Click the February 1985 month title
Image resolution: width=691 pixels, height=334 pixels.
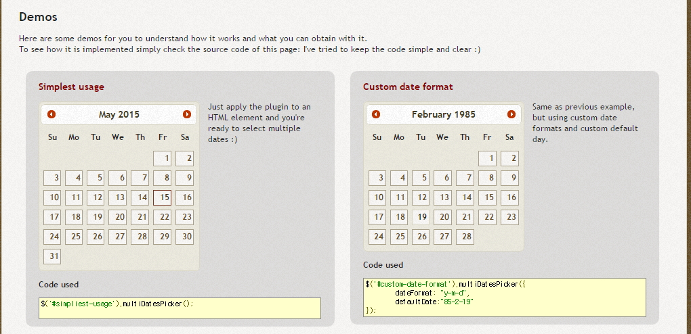click(444, 115)
